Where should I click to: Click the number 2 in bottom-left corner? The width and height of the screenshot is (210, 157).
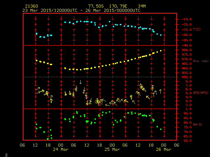pos(6,155)
